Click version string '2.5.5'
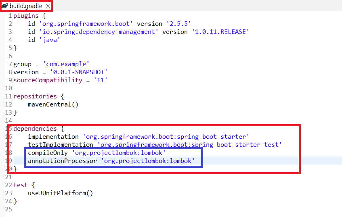This screenshot has width=342, height=217. [178, 24]
